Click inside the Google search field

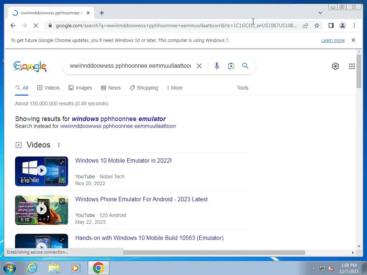[130, 66]
